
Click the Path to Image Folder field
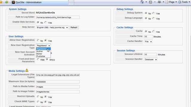pyautogui.click(x=58, y=92)
